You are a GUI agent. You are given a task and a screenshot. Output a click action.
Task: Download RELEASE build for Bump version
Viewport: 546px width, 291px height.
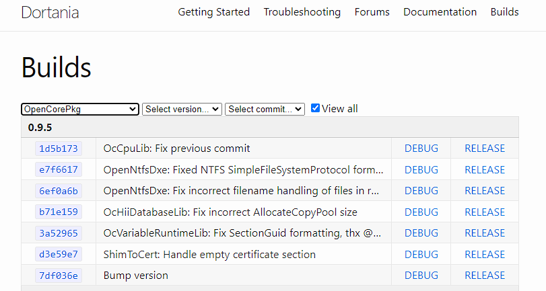tap(484, 276)
